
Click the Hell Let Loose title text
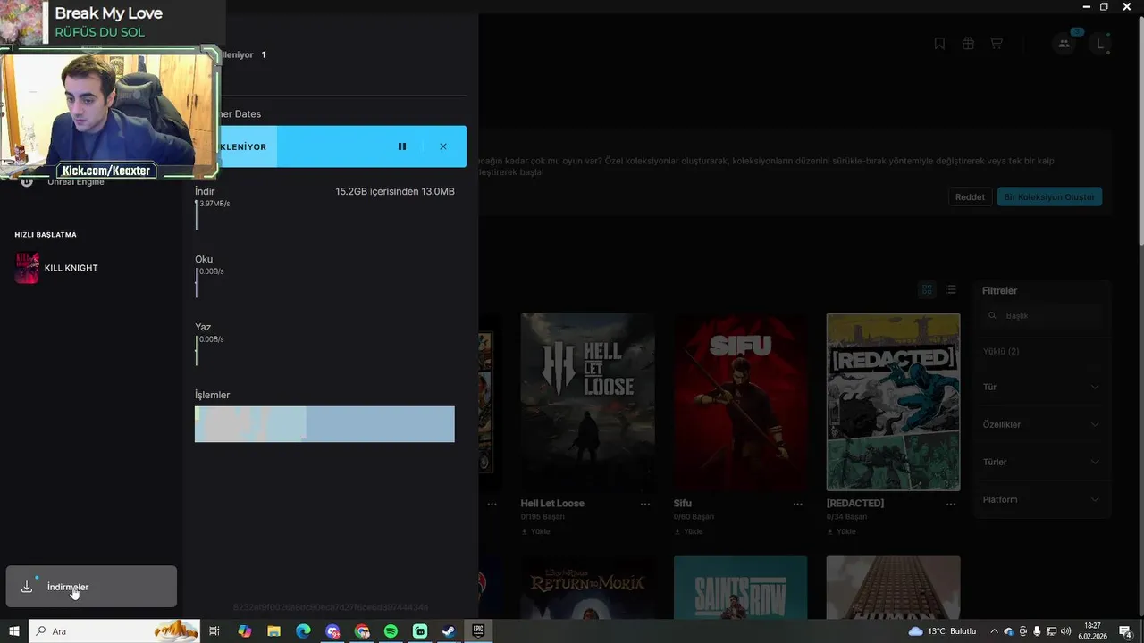point(552,504)
